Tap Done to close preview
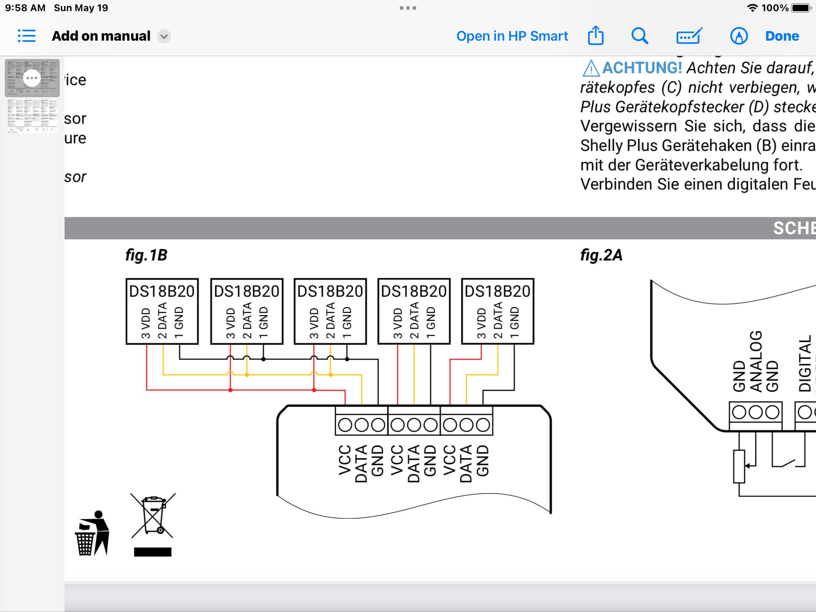This screenshot has width=816, height=612. point(782,36)
